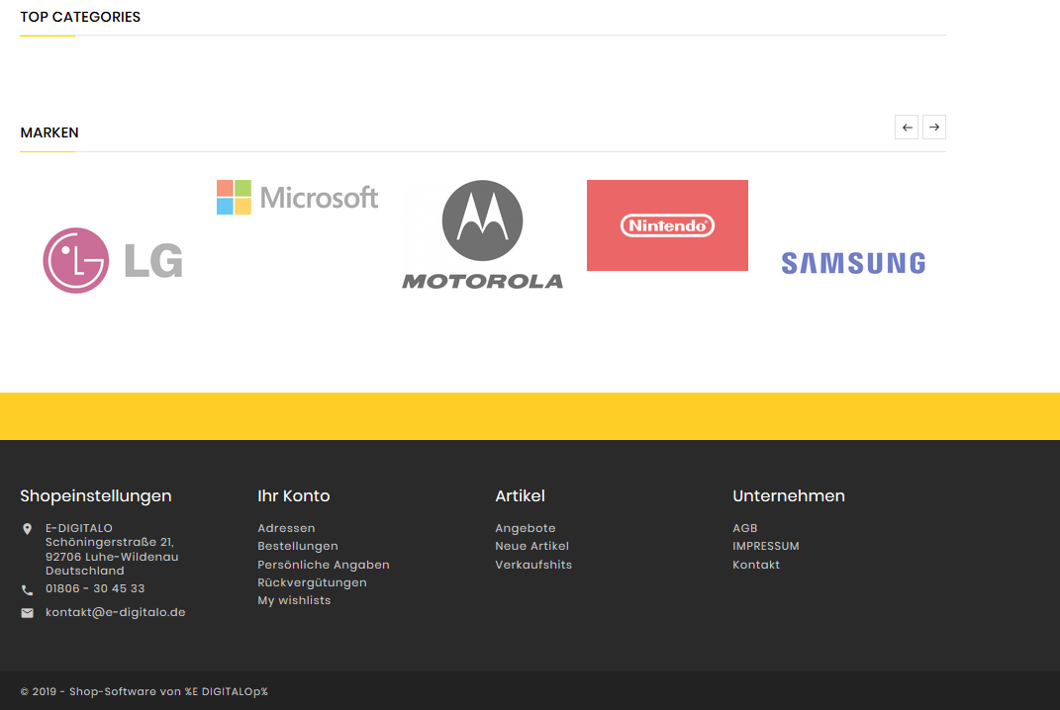Select the Samsung brand logo

pos(853,263)
